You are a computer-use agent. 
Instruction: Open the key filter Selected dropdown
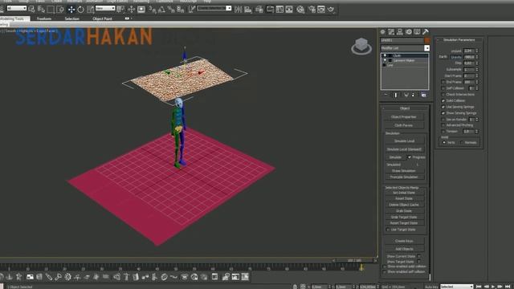457,287
